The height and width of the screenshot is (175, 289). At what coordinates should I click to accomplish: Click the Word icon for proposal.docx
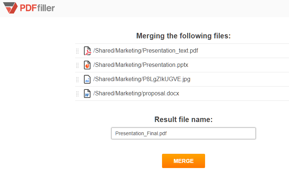87,94
